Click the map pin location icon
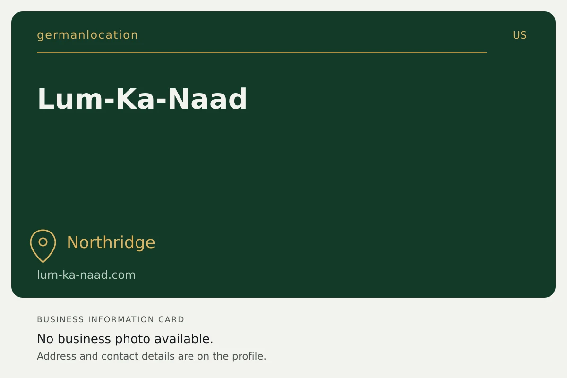 pos(43,246)
